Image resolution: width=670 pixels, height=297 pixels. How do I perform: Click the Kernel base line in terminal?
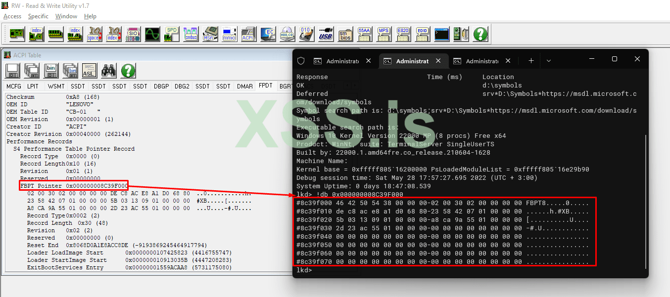[443, 170]
